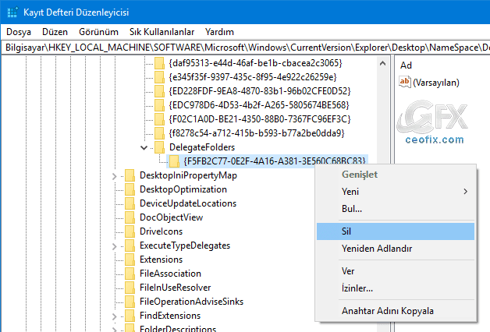Select the DesktopIniPropertyMap key label
The image size is (490, 332).
tap(188, 175)
